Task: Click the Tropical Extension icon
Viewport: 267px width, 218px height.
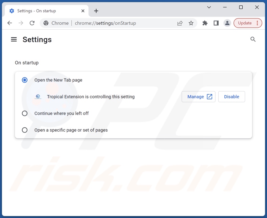Action: (x=38, y=97)
